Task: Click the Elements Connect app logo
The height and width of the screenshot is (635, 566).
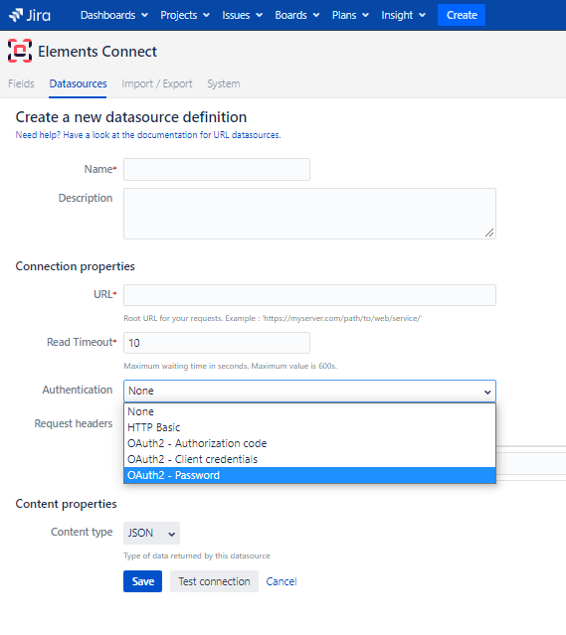Action: click(x=20, y=51)
